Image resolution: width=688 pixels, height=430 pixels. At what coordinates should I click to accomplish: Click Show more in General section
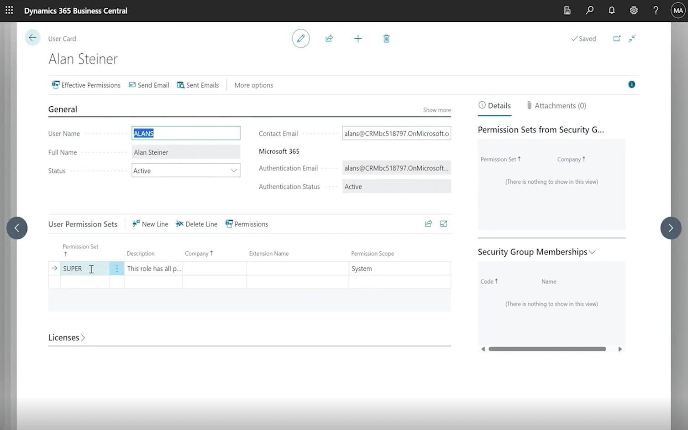(x=436, y=110)
